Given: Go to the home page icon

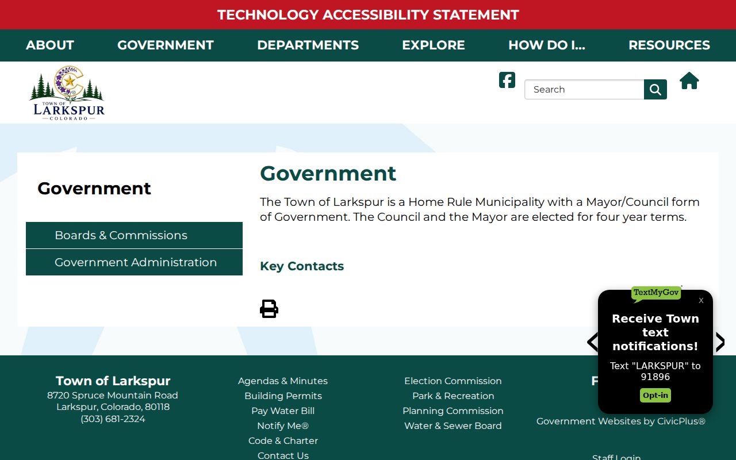Looking at the screenshot, I should 689,81.
